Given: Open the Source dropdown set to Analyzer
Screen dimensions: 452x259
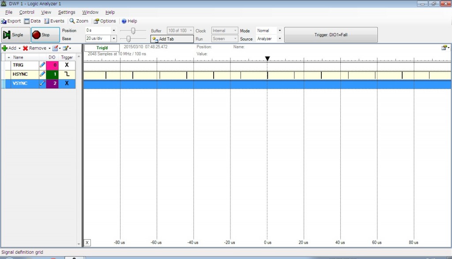Looking at the screenshot, I should 279,39.
